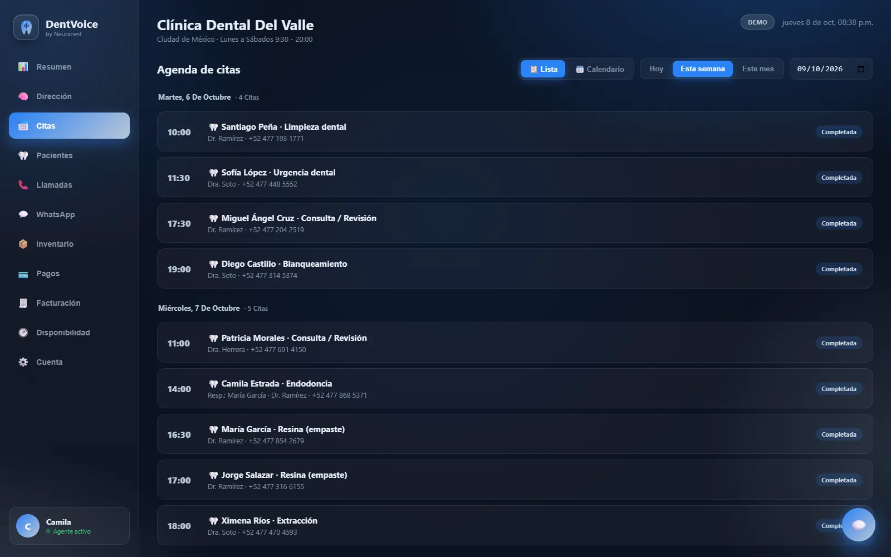Click the Citas calendar icon in sidebar
Viewport: 891px width, 557px height.
[x=23, y=126]
